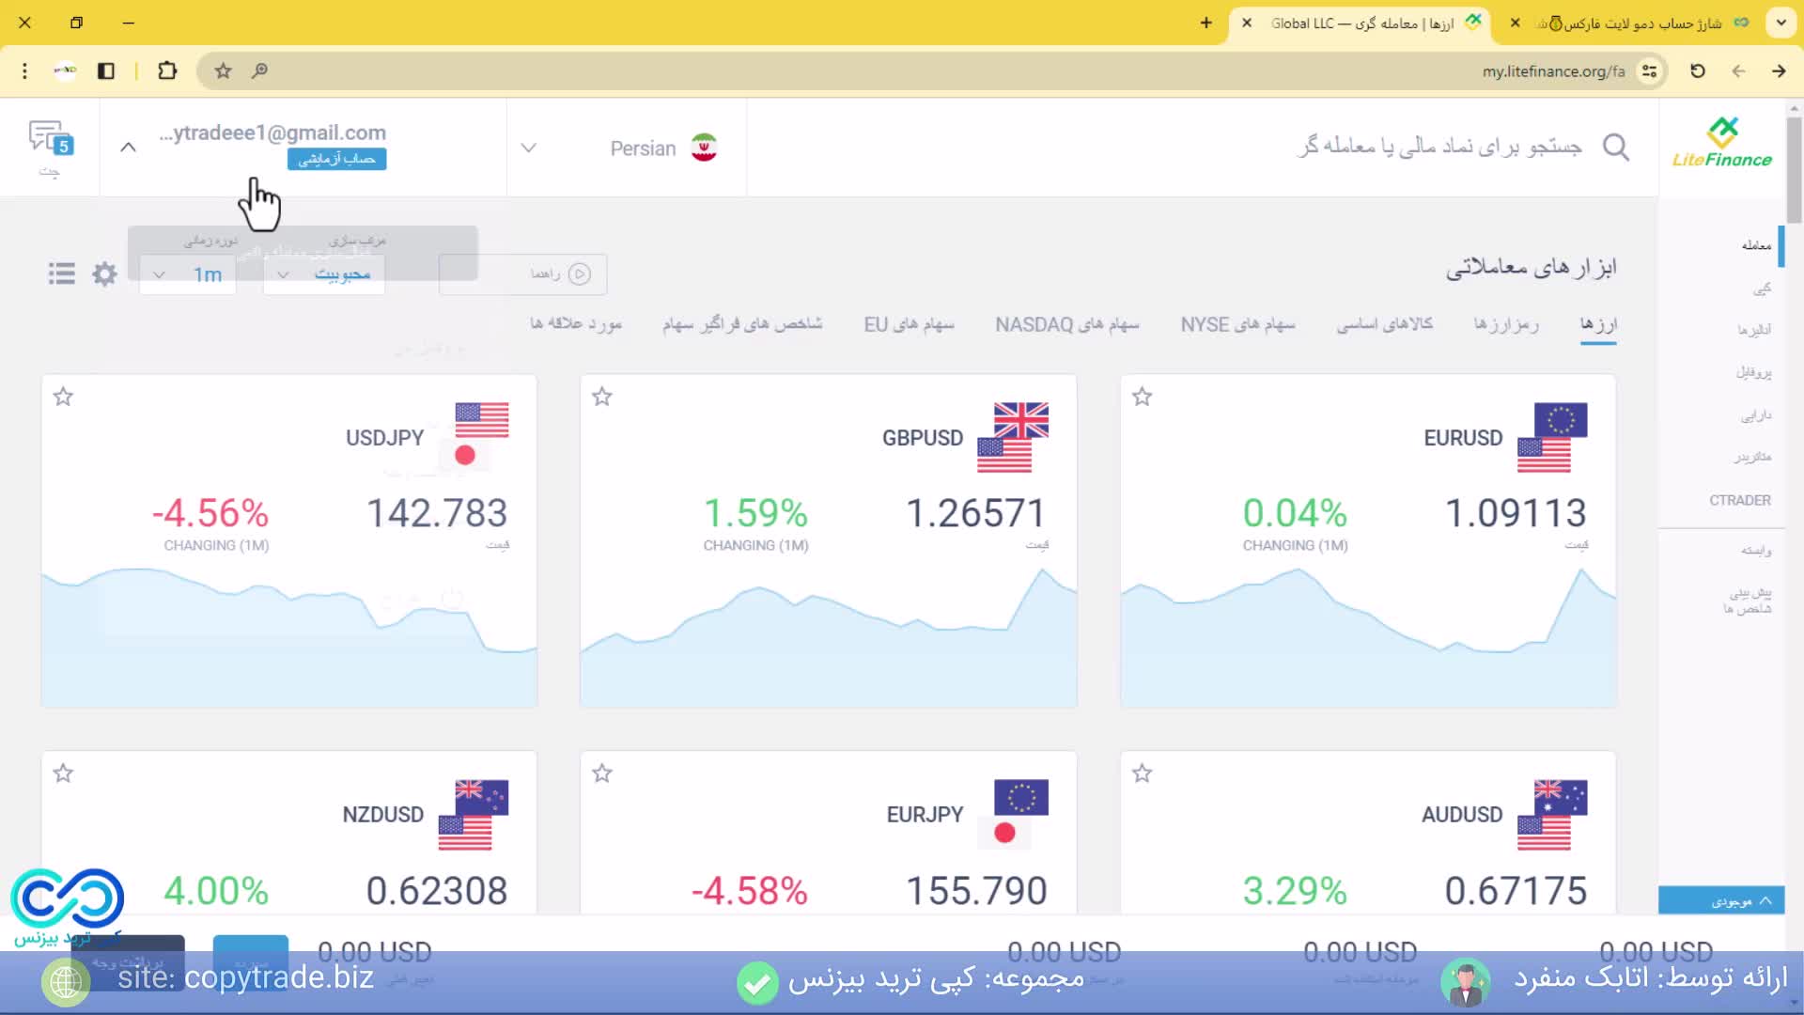
Task: Star the GBPUSD currency card
Action: coord(601,397)
